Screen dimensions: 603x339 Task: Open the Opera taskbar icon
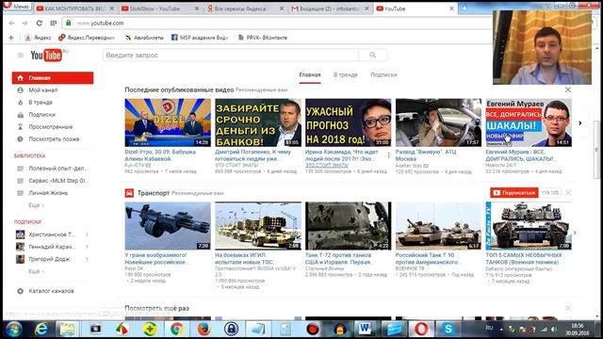[421, 329]
